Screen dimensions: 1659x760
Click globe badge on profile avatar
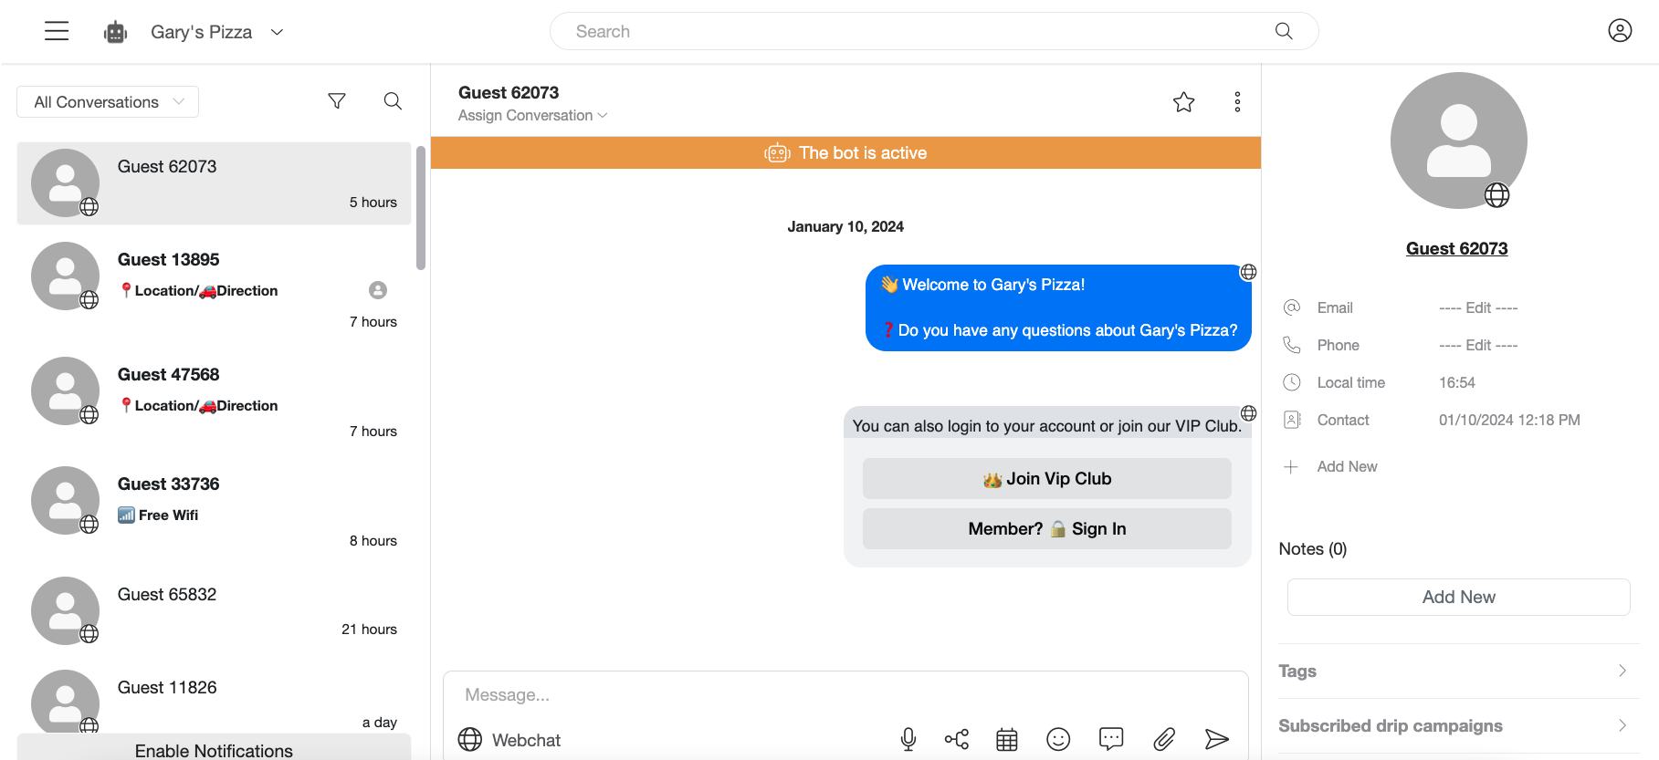[1496, 195]
